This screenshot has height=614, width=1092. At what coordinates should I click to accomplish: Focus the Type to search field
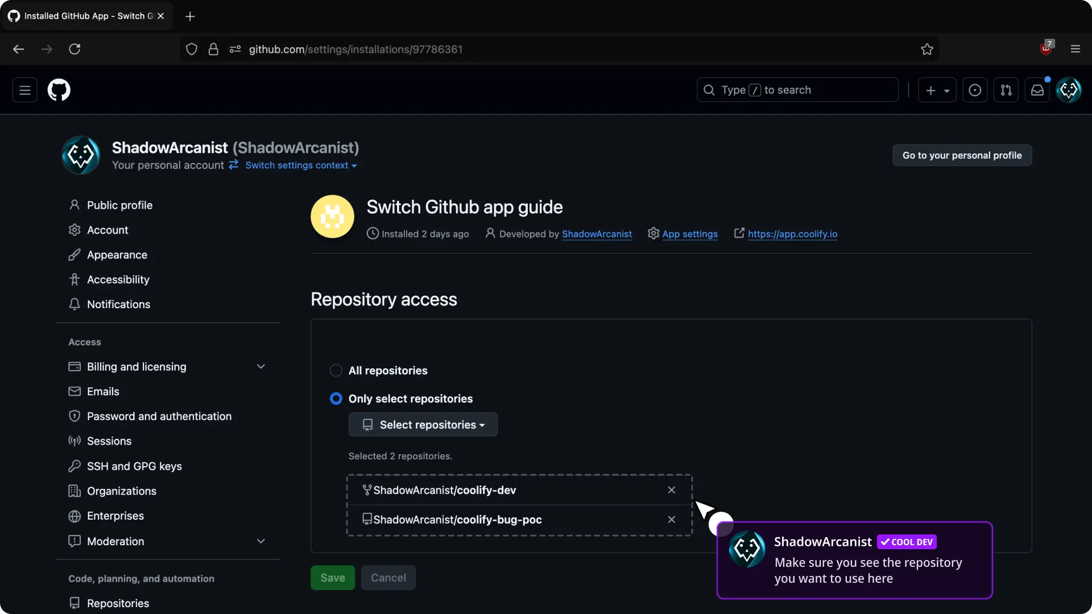796,90
